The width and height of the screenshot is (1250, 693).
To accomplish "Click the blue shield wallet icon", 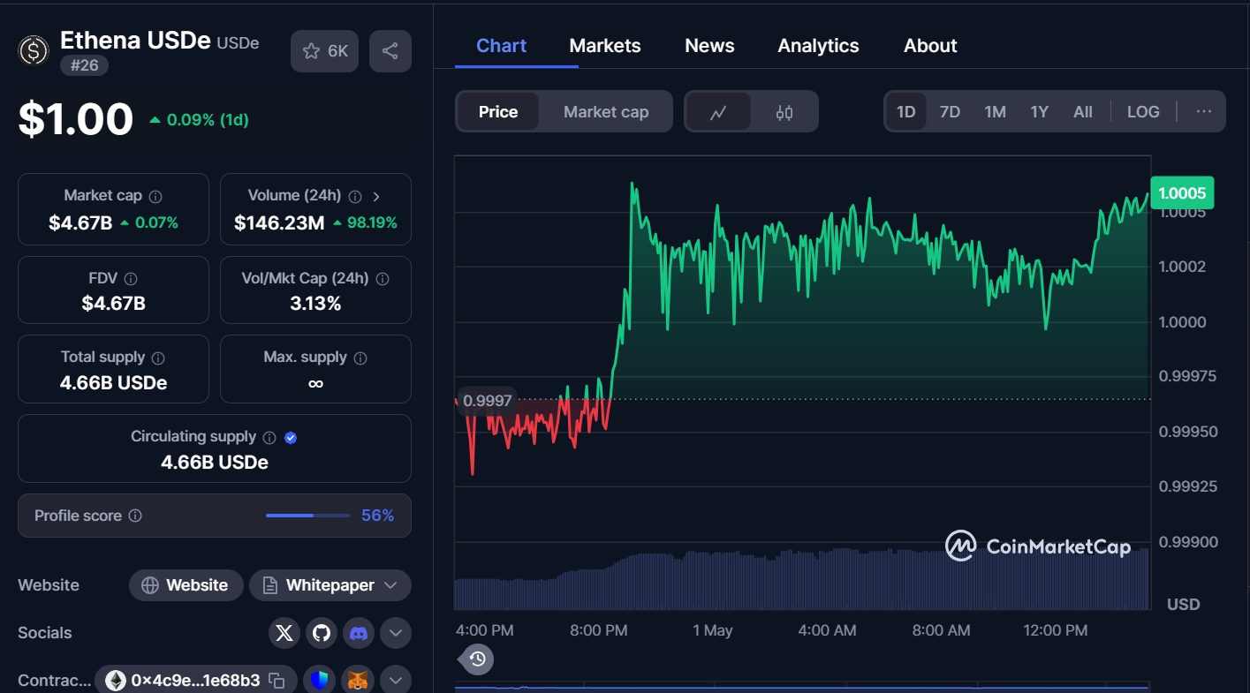I will (320, 681).
